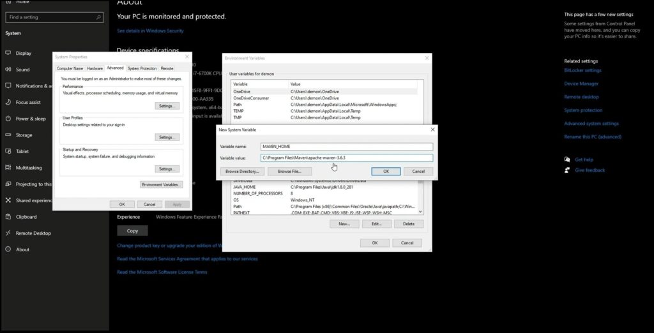Image resolution: width=654 pixels, height=333 pixels.
Task: Click the Environment Variables button
Action: tap(162, 184)
